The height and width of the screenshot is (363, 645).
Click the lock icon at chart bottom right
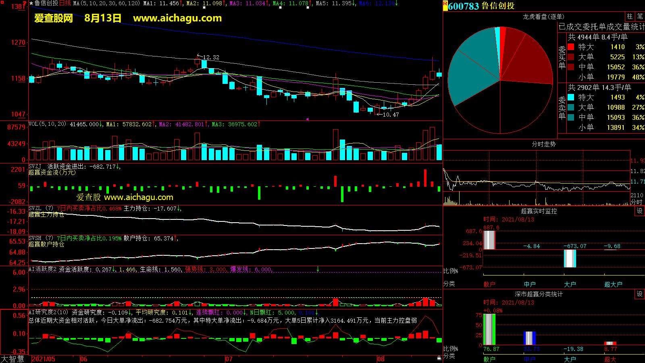pos(439,358)
